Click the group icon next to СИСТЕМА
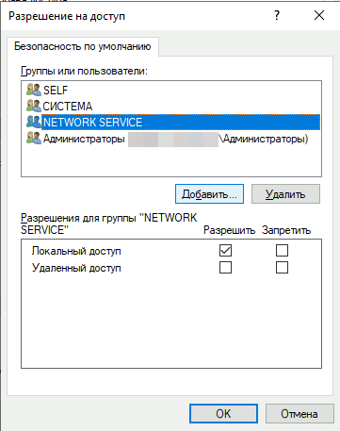 [x=34, y=106]
